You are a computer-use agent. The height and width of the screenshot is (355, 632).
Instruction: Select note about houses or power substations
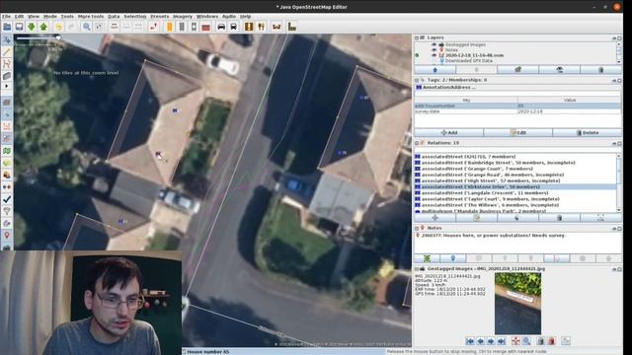(517, 235)
